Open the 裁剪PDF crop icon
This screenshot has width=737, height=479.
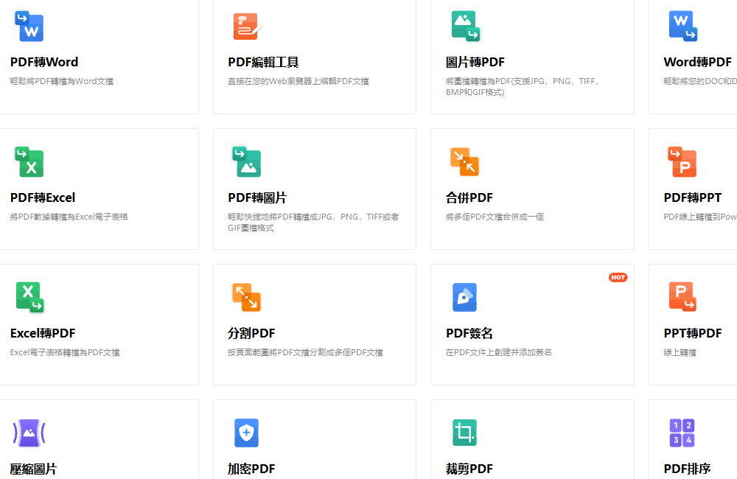(464, 433)
